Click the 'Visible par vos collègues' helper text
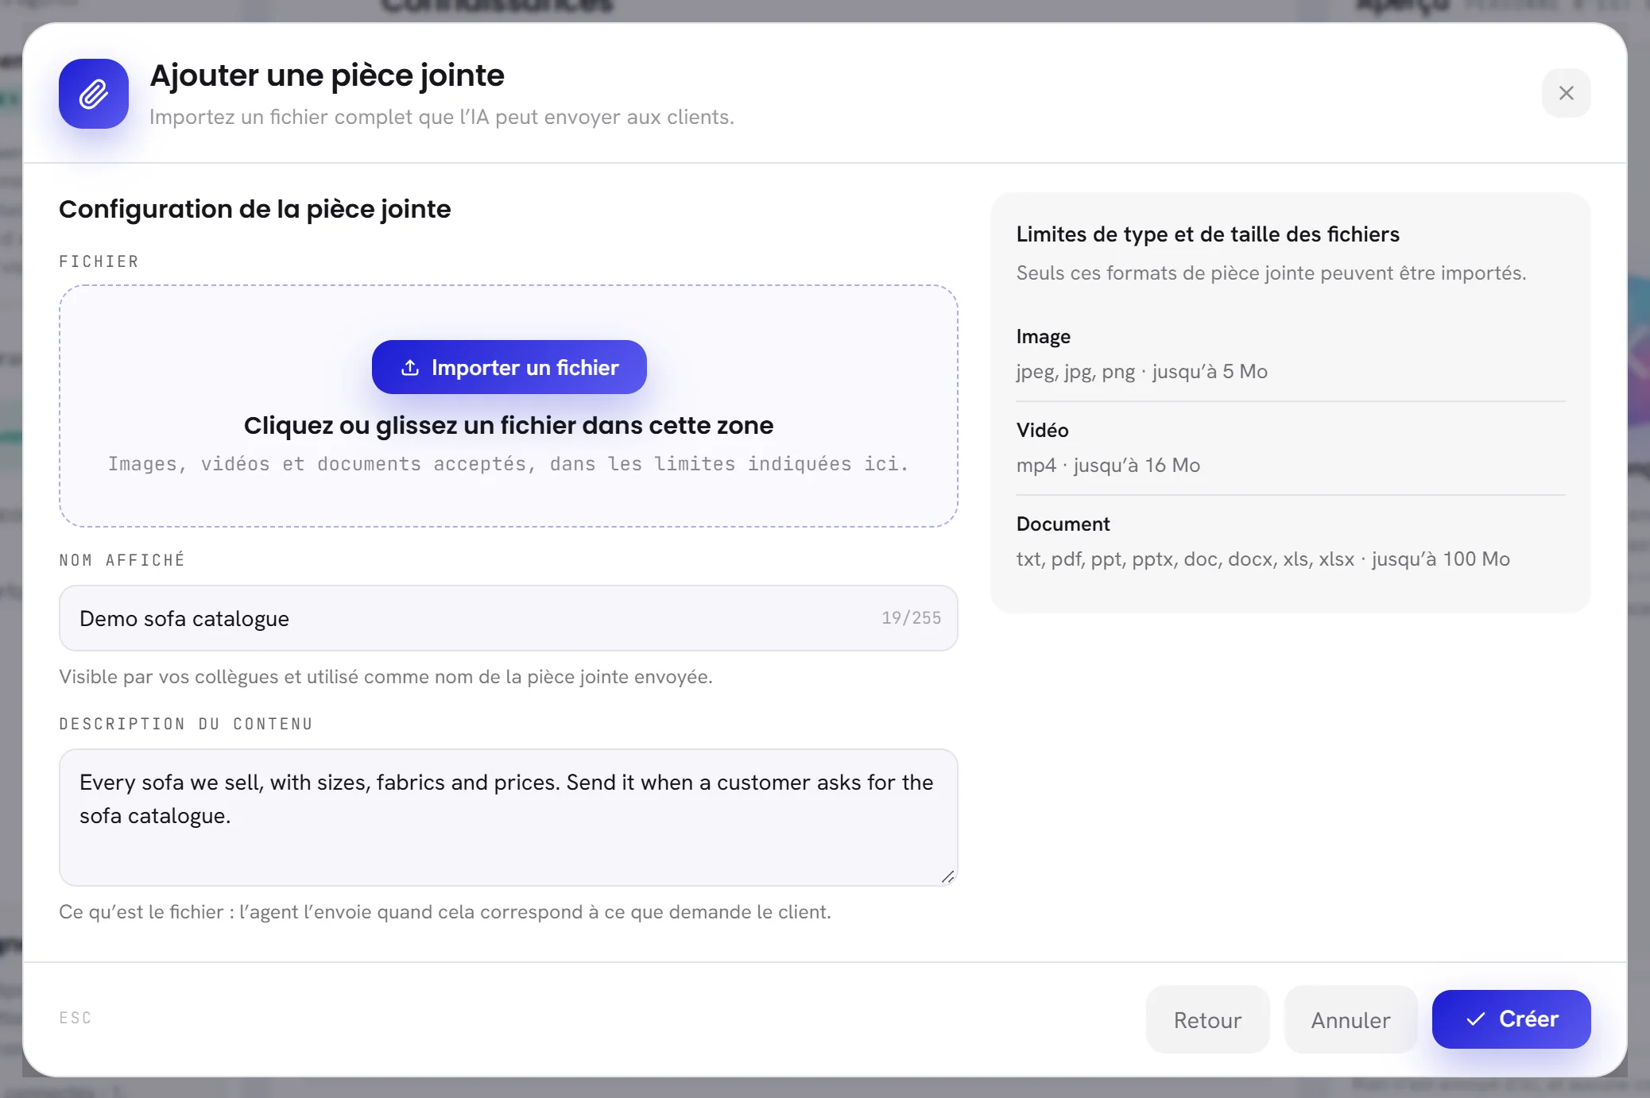 click(x=385, y=676)
